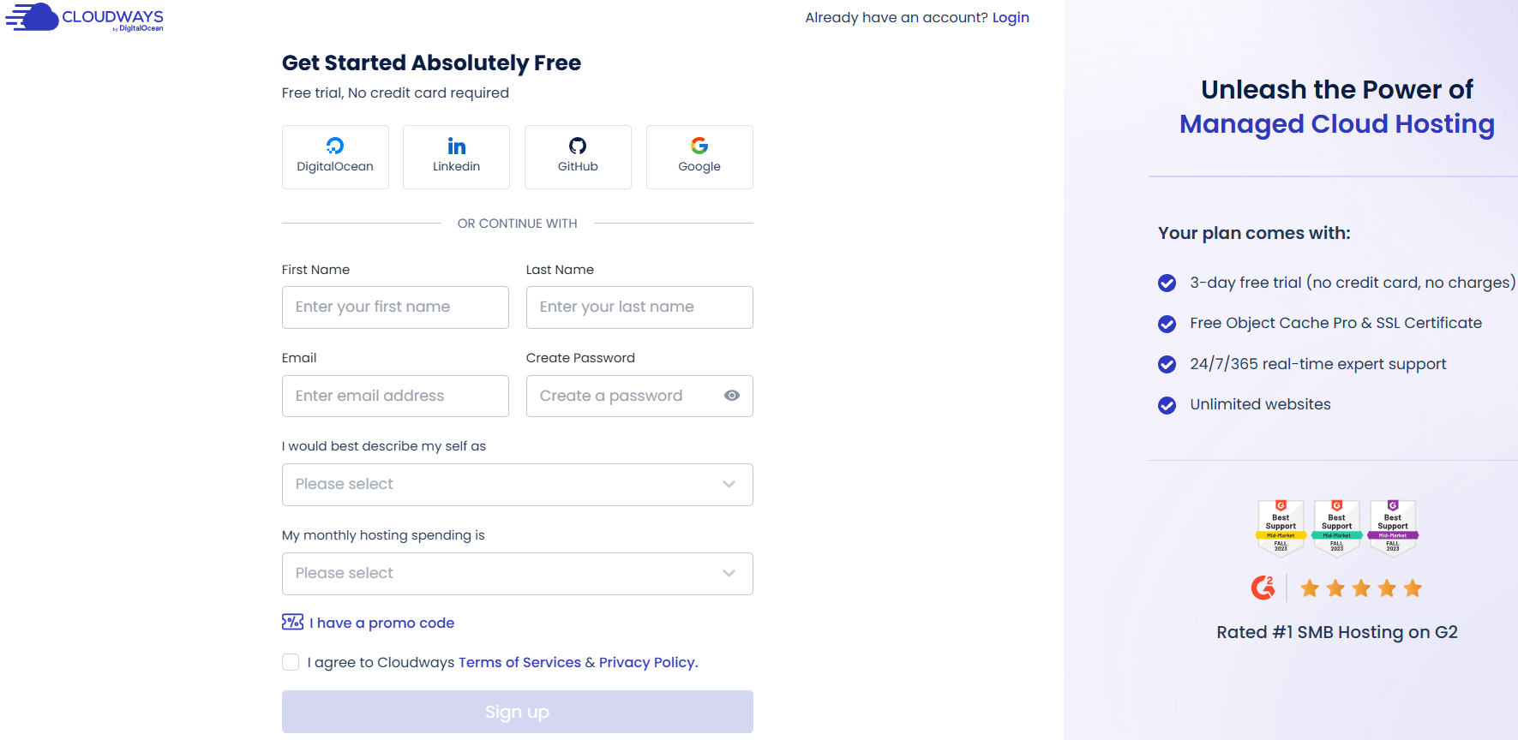Screen dimensions: 1518x740
Task: Open the Terms of Services link
Action: (519, 662)
